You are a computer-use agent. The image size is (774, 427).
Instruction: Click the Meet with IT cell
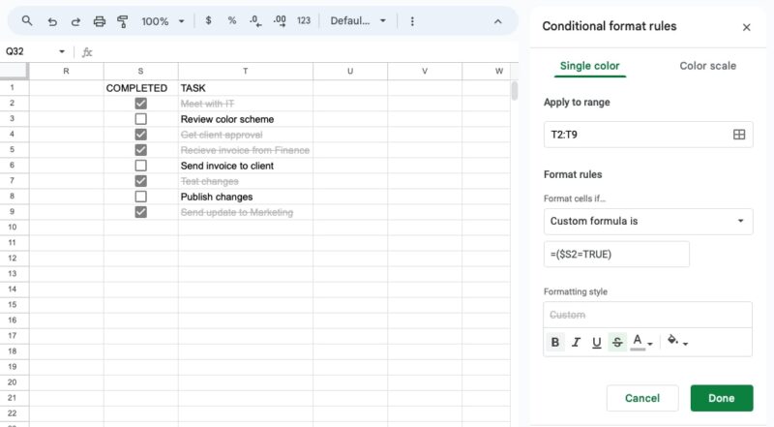click(x=246, y=104)
